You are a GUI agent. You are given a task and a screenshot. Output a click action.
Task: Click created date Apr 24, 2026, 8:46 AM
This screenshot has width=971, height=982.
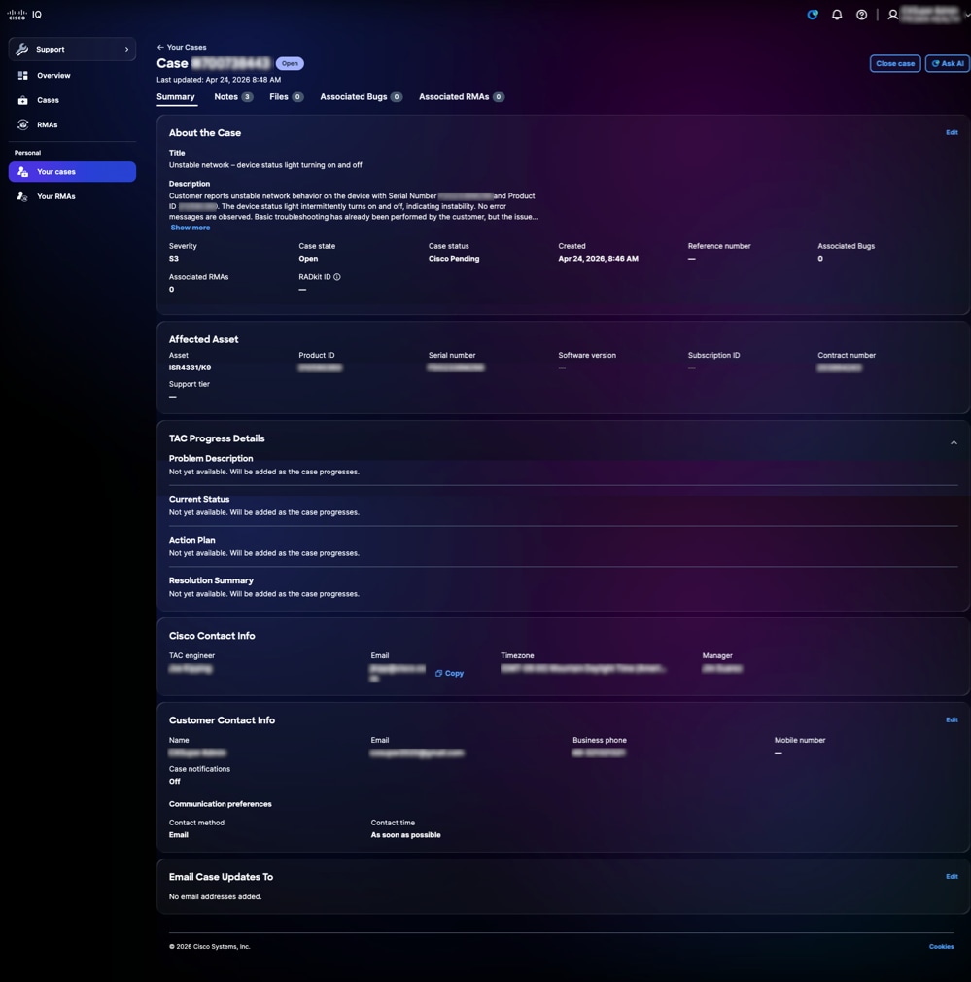(599, 259)
